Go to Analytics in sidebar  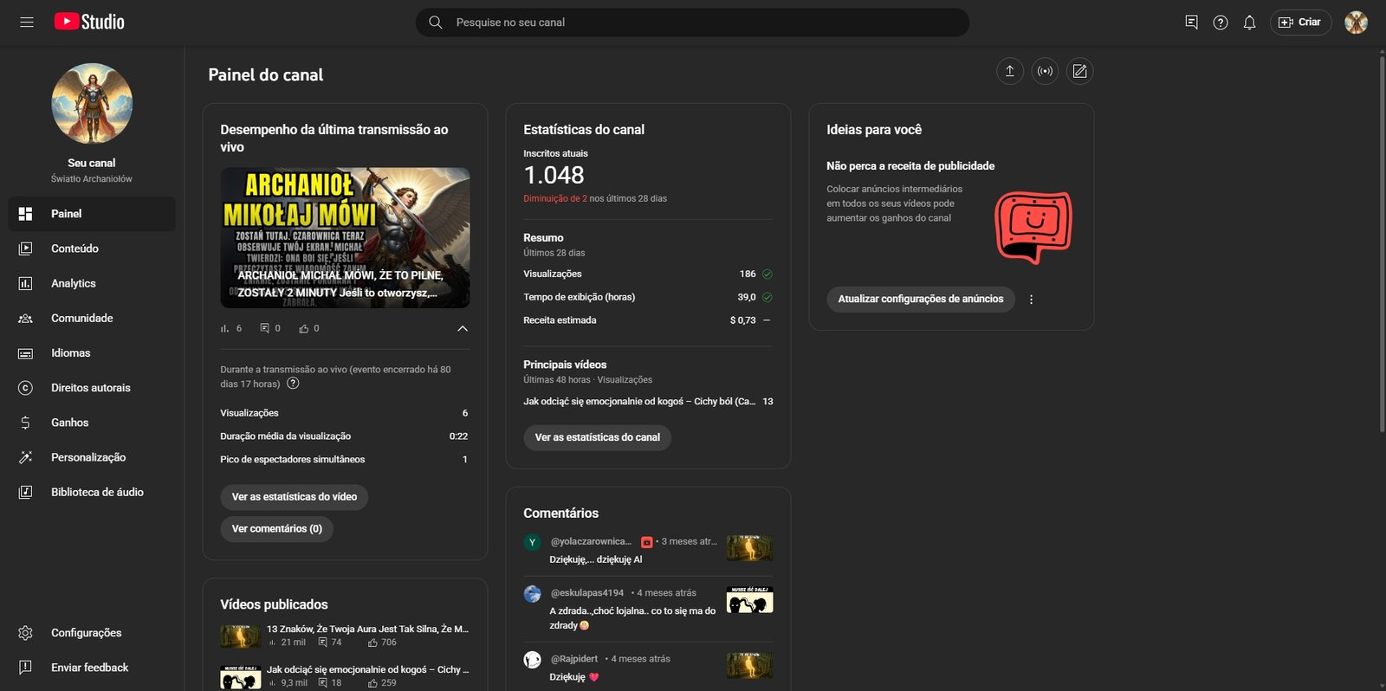point(74,283)
